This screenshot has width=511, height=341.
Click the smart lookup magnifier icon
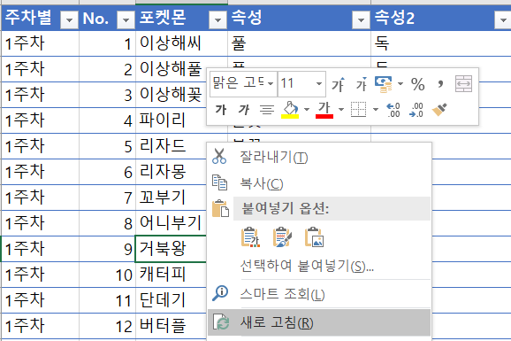220,293
